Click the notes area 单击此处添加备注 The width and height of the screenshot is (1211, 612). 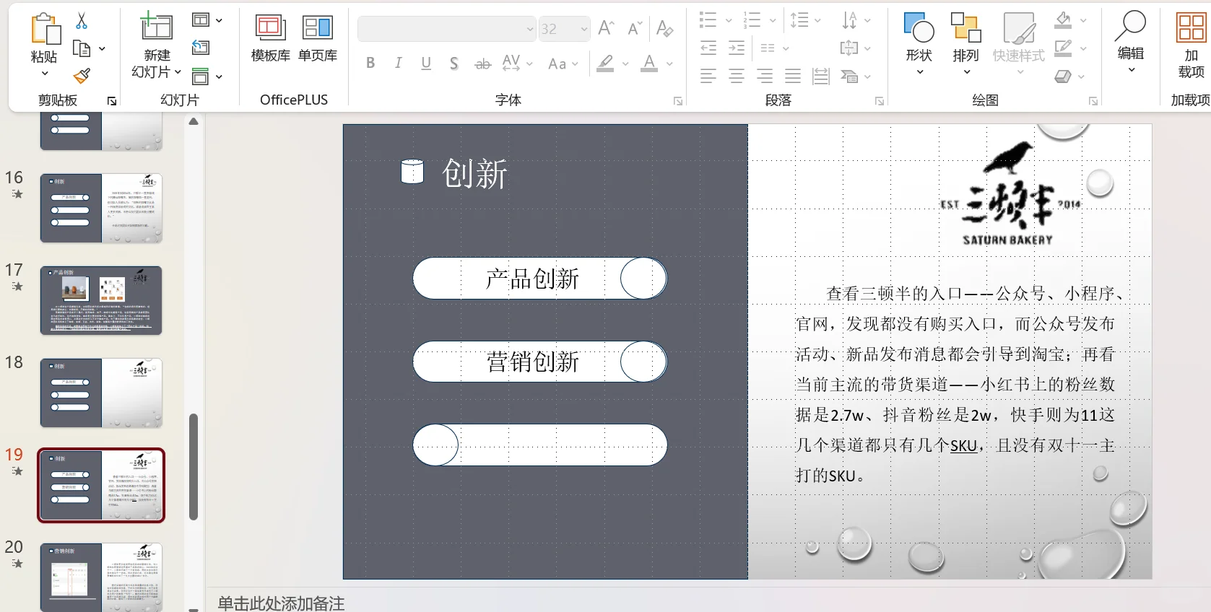(x=282, y=603)
